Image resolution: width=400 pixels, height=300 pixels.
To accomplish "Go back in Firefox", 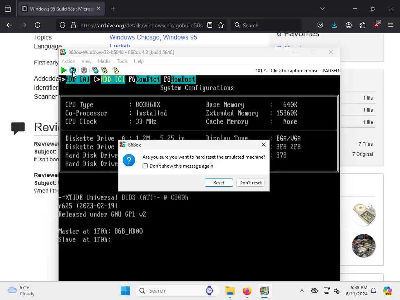I will tap(9, 25).
